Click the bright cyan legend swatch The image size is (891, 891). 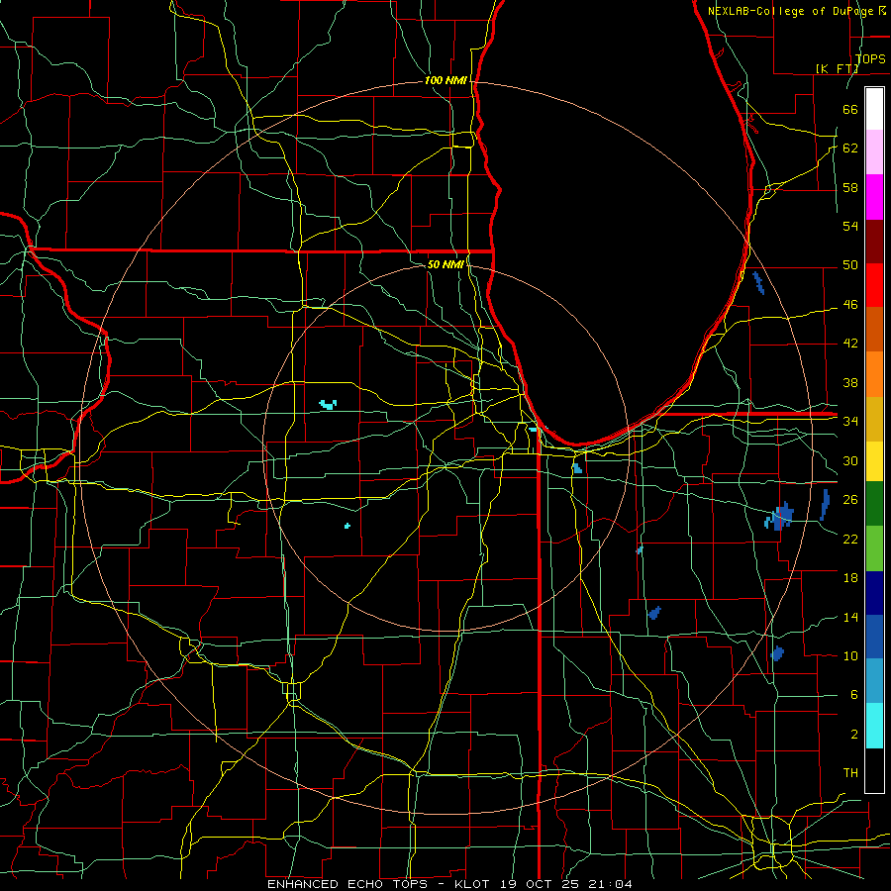point(874,726)
